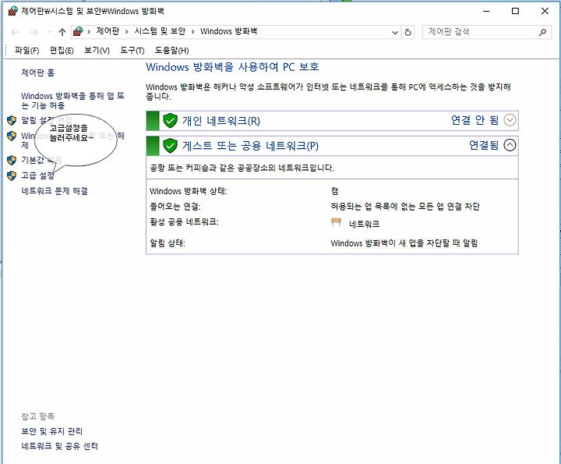Viewport: 561px width, 464px height.
Task: Click green shield icon for 게스트 또는 공용 네트워크
Action: (x=171, y=145)
